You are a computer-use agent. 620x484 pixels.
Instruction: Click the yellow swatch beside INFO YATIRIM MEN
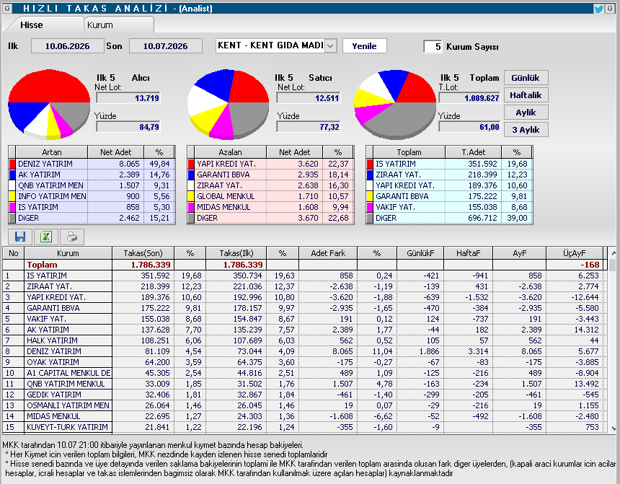(12, 196)
